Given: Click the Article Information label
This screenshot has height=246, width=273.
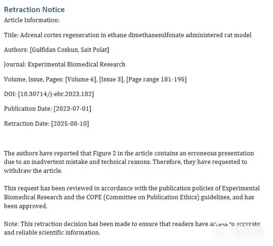Looking at the screenshot, I should pos(32,20).
